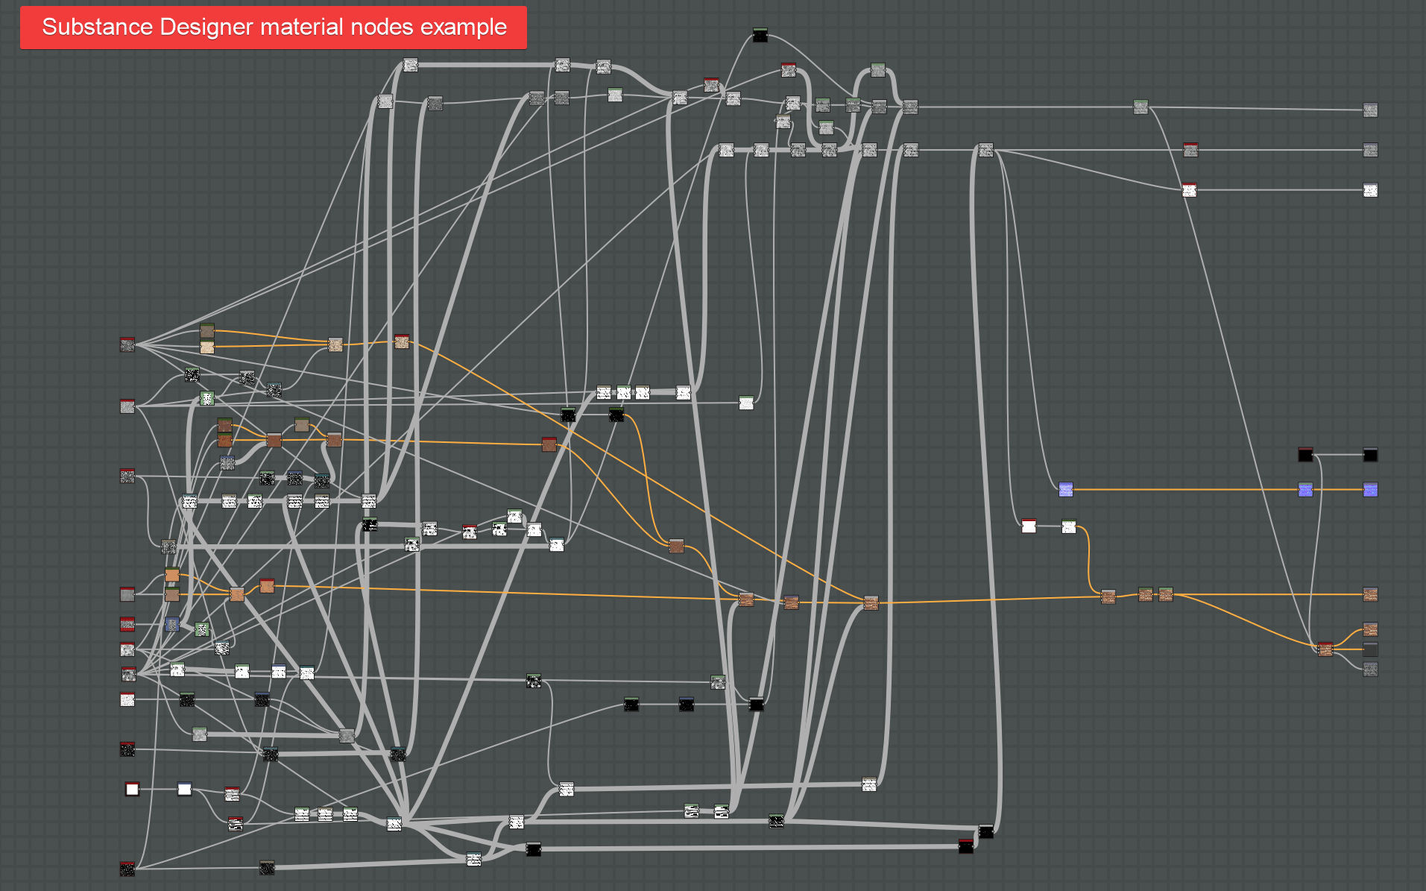Select the dark gray flat output node on far right

click(1372, 649)
